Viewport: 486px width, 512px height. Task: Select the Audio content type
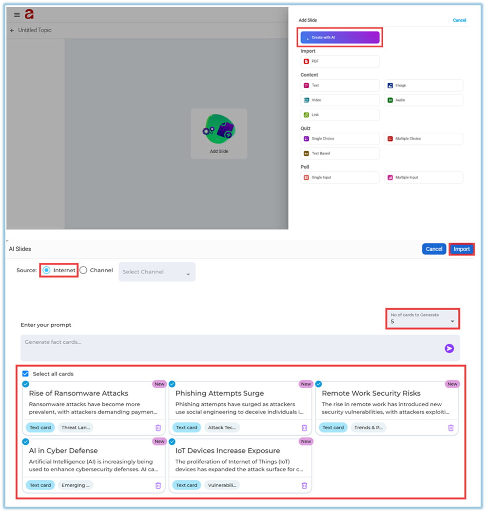click(423, 100)
